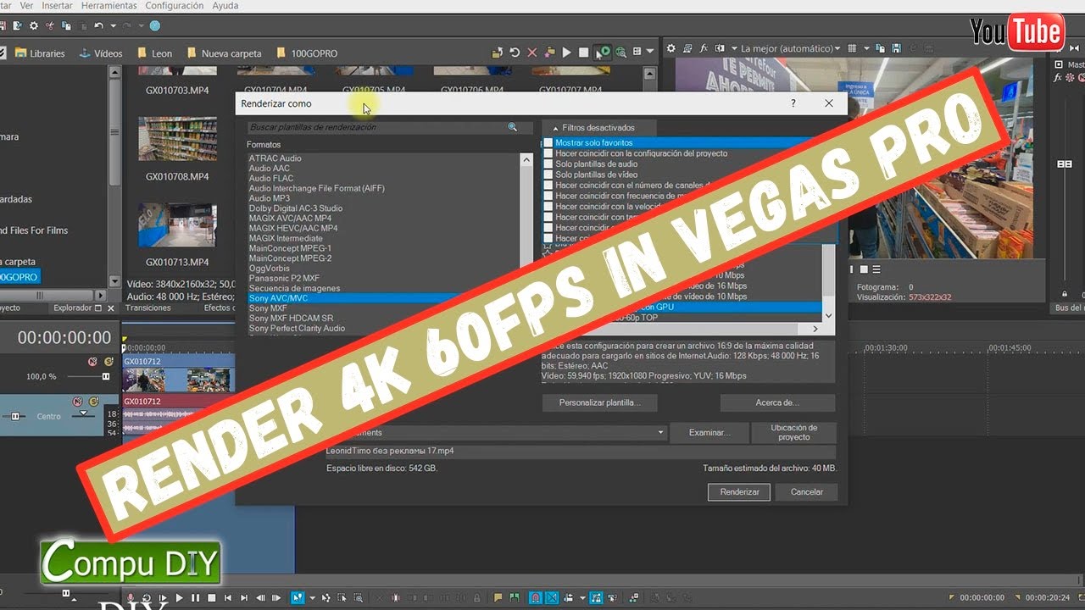Viewport: 1085px width, 610px height.
Task: Stop media preview in explorer toolbar
Action: pos(584,53)
